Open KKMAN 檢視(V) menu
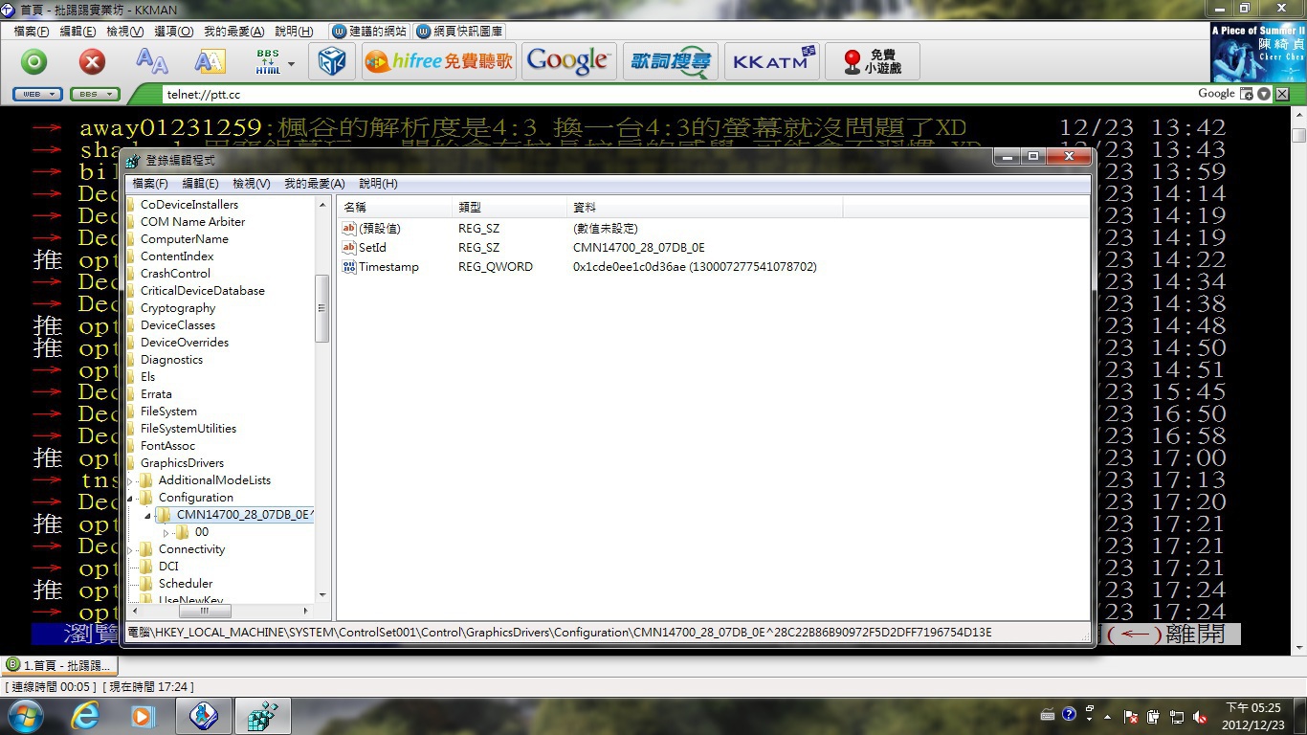This screenshot has height=735, width=1307. pos(124,32)
